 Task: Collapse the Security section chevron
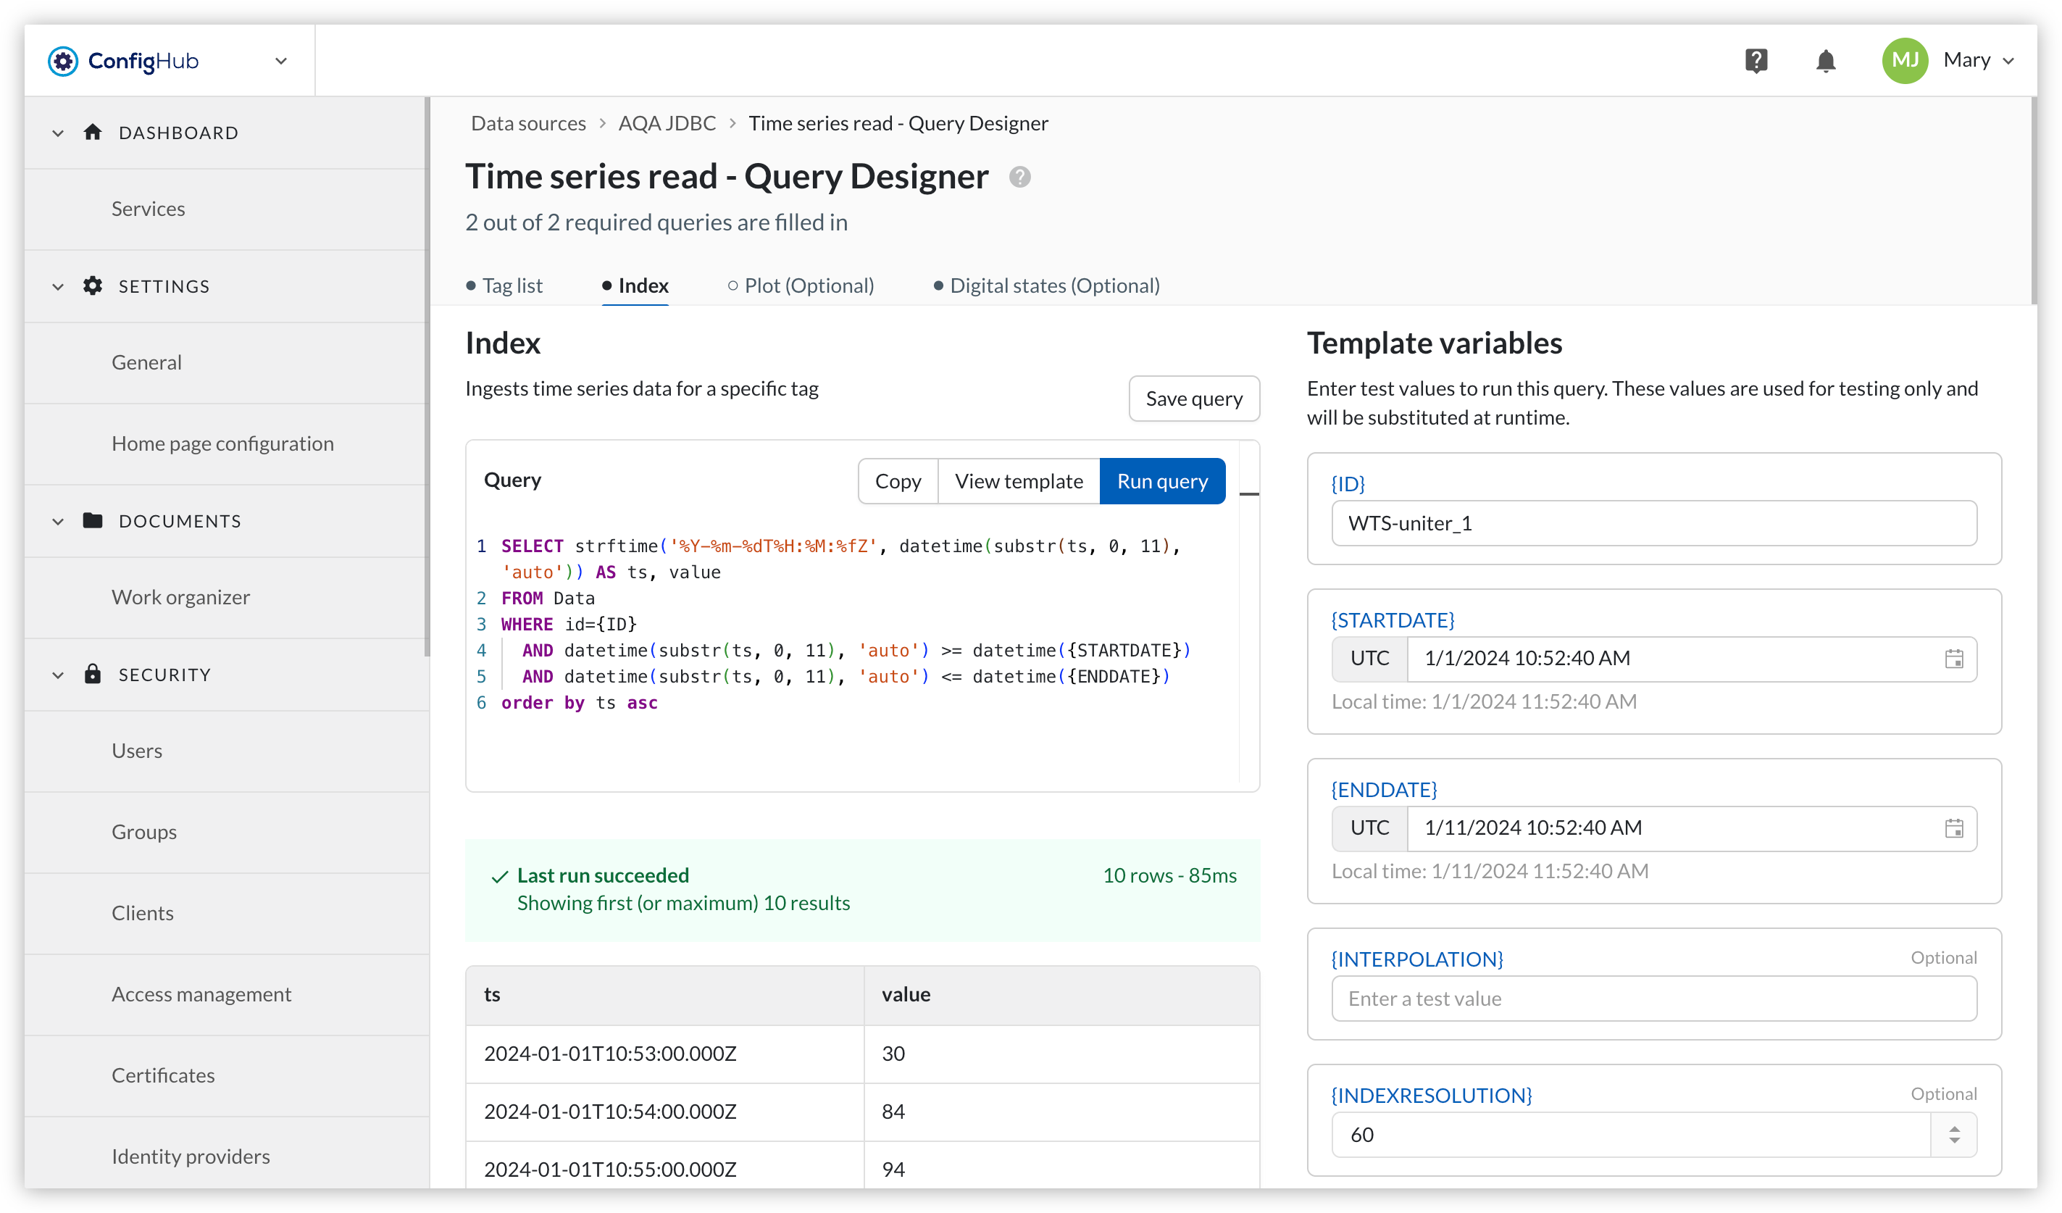57,675
